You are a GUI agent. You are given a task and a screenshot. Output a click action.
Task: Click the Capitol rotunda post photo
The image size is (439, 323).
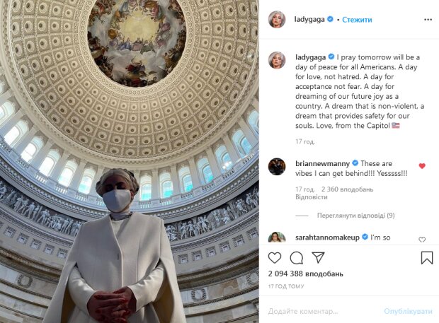[130, 161]
